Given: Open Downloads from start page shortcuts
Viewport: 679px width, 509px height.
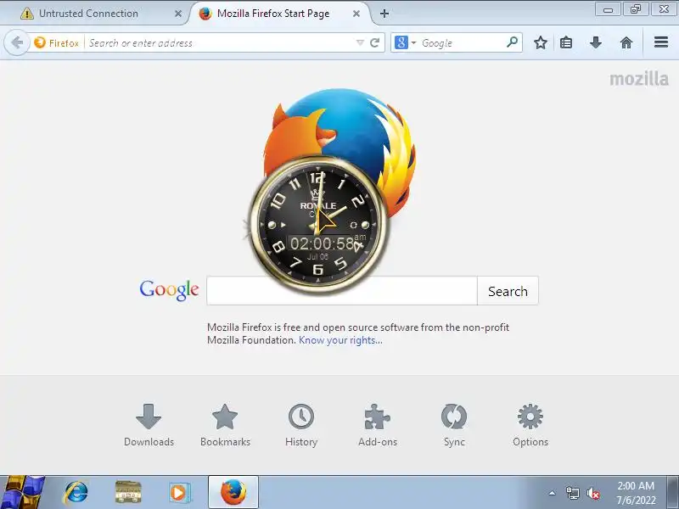Looking at the screenshot, I should tap(149, 425).
